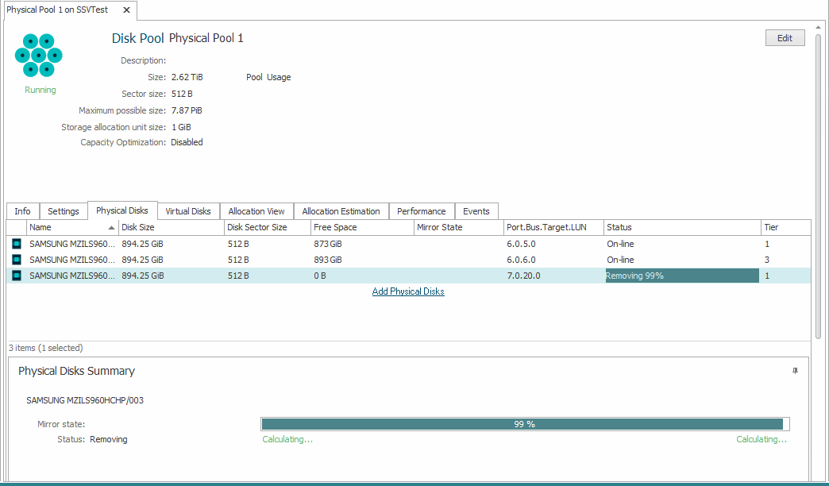Pin the Physical Disks Summary panel
Image resolution: width=829 pixels, height=486 pixels.
pyautogui.click(x=795, y=371)
